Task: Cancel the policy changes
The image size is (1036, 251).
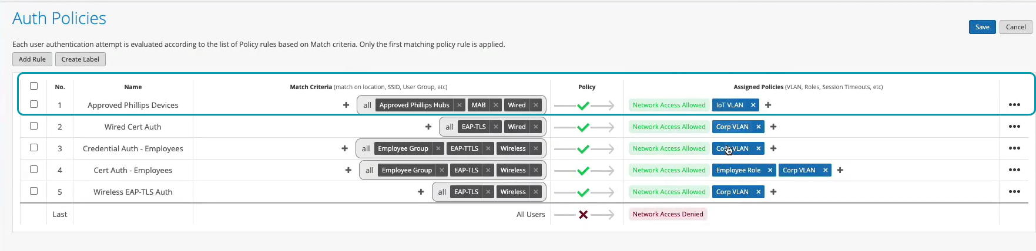Action: (1015, 27)
